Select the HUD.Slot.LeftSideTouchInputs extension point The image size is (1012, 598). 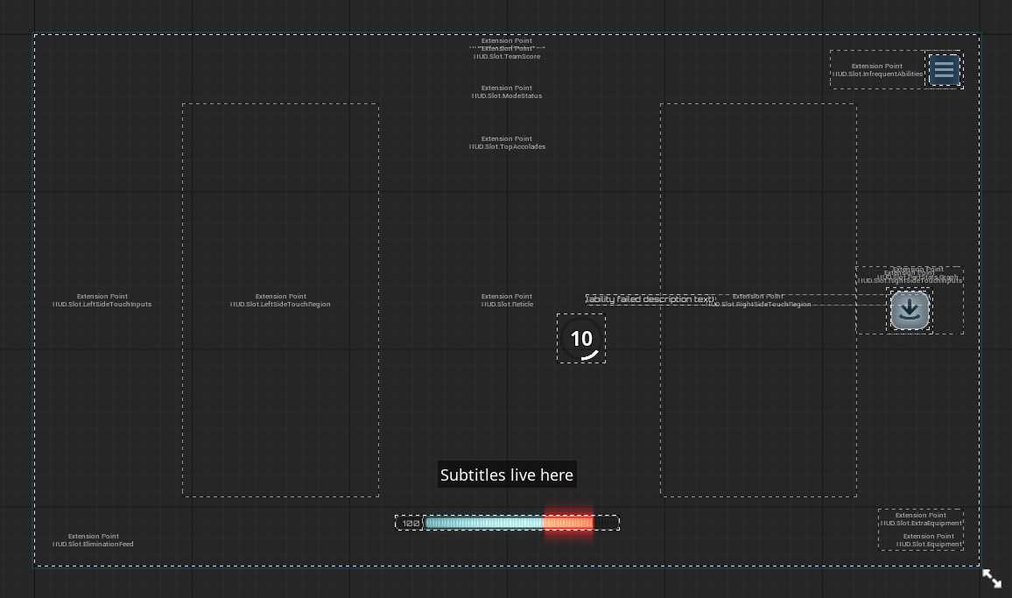(x=102, y=300)
